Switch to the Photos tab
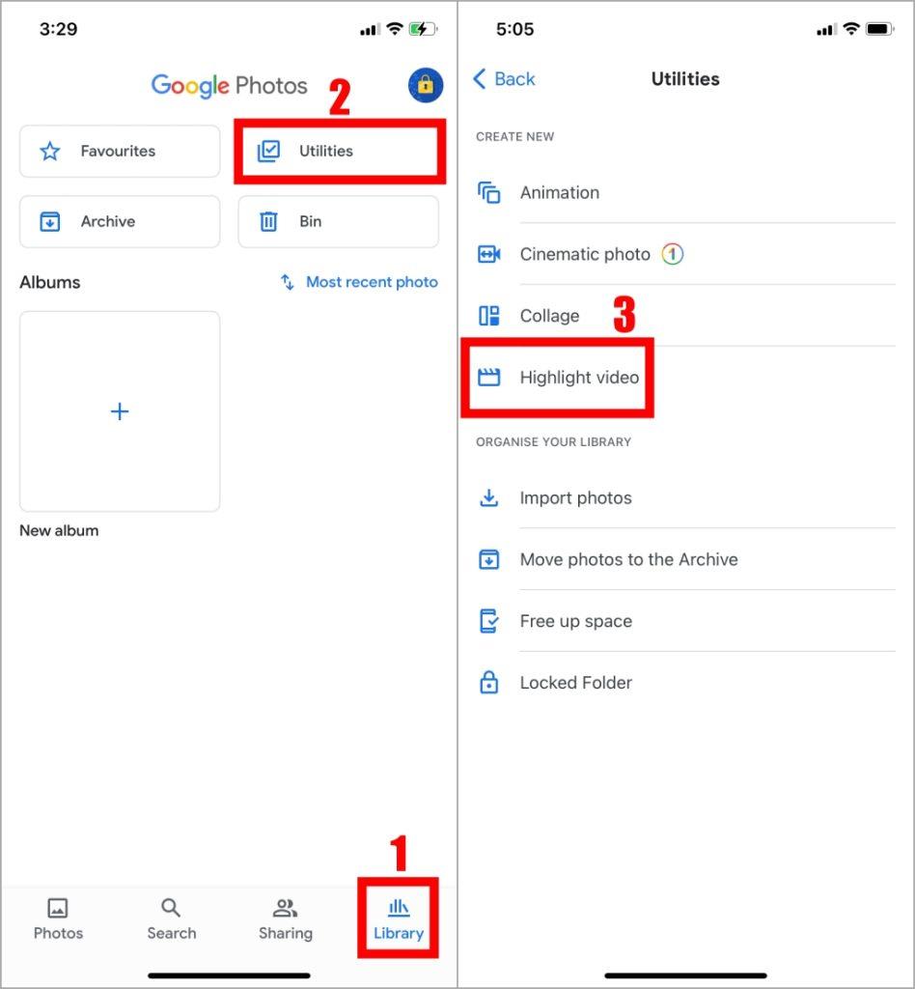 point(58,919)
